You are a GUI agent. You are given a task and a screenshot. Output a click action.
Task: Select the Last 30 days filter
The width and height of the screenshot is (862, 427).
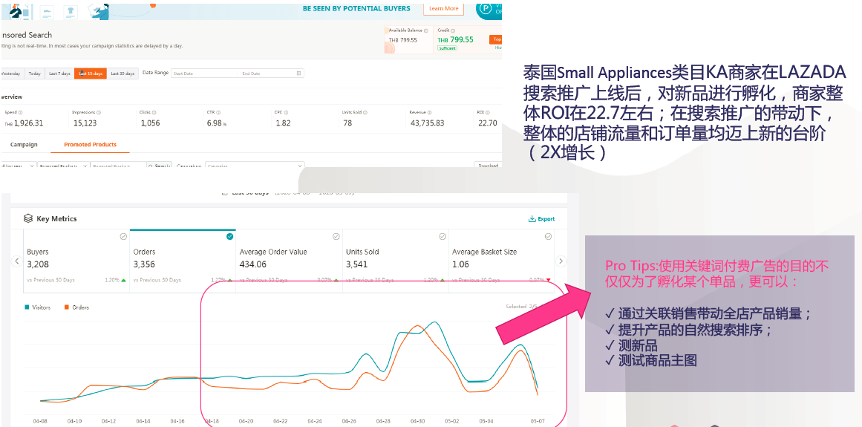123,74
